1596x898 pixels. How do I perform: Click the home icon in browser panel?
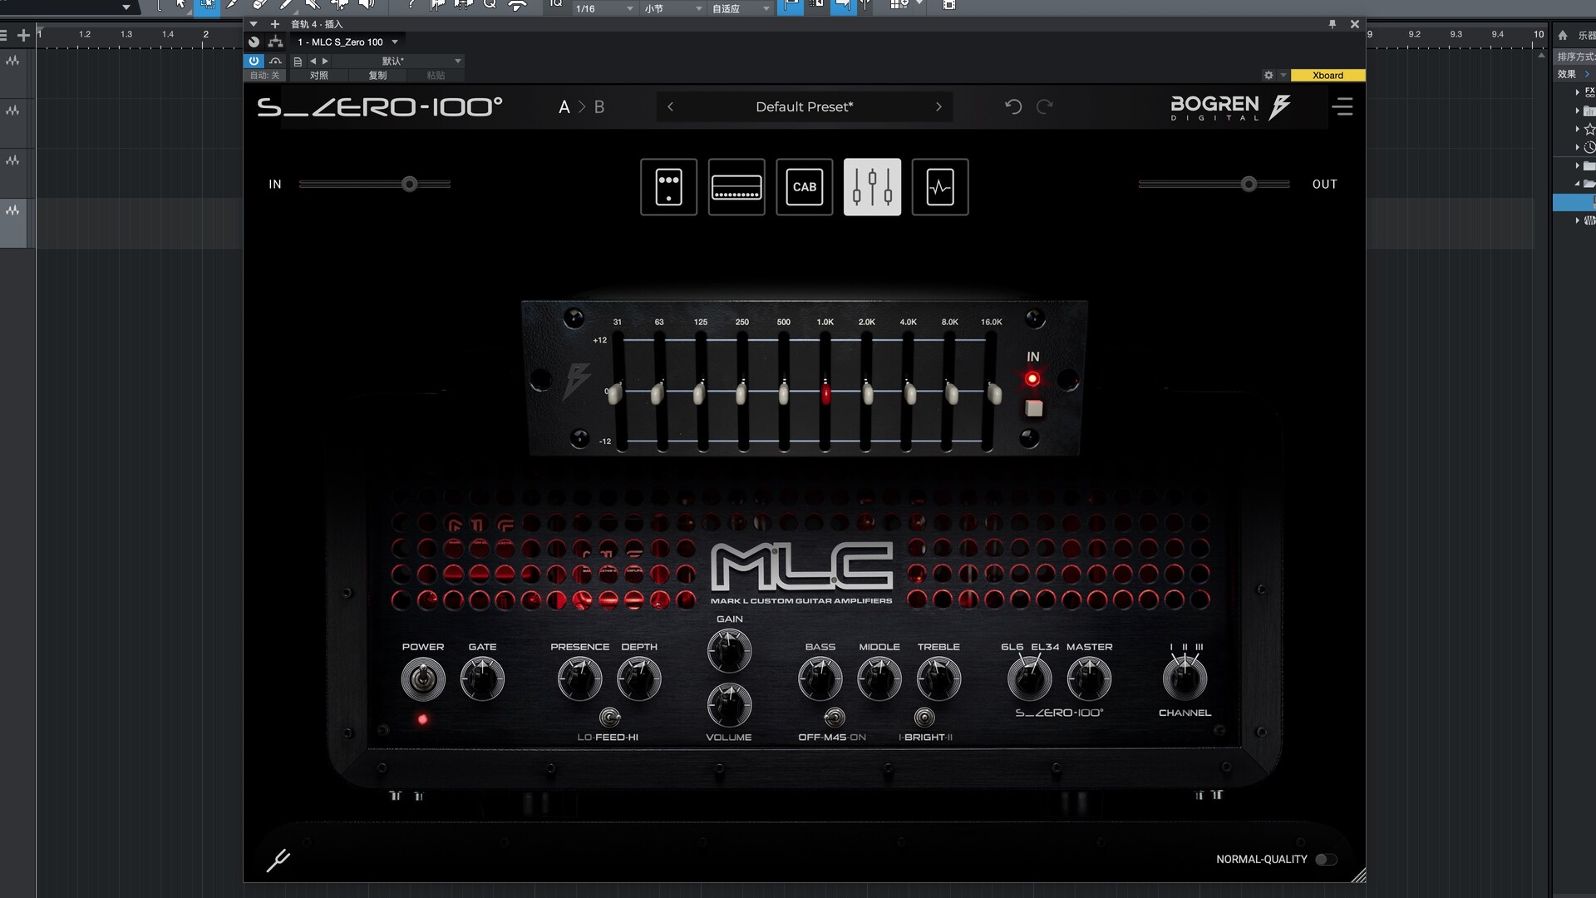(x=1562, y=35)
